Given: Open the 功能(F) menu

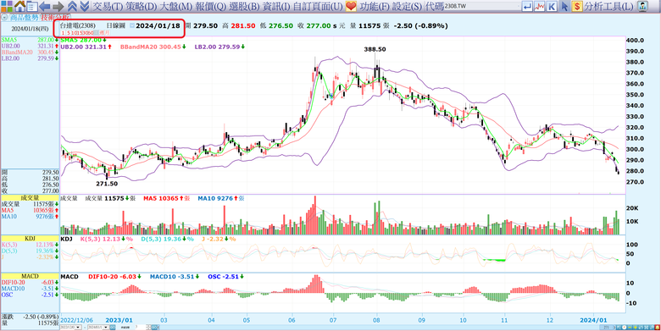Looking at the screenshot, I should (375, 6).
